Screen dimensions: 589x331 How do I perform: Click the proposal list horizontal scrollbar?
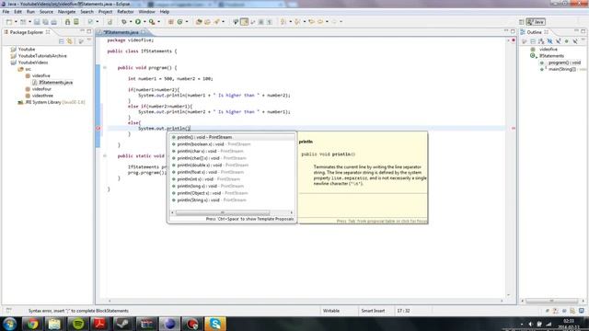pyautogui.click(x=223, y=212)
